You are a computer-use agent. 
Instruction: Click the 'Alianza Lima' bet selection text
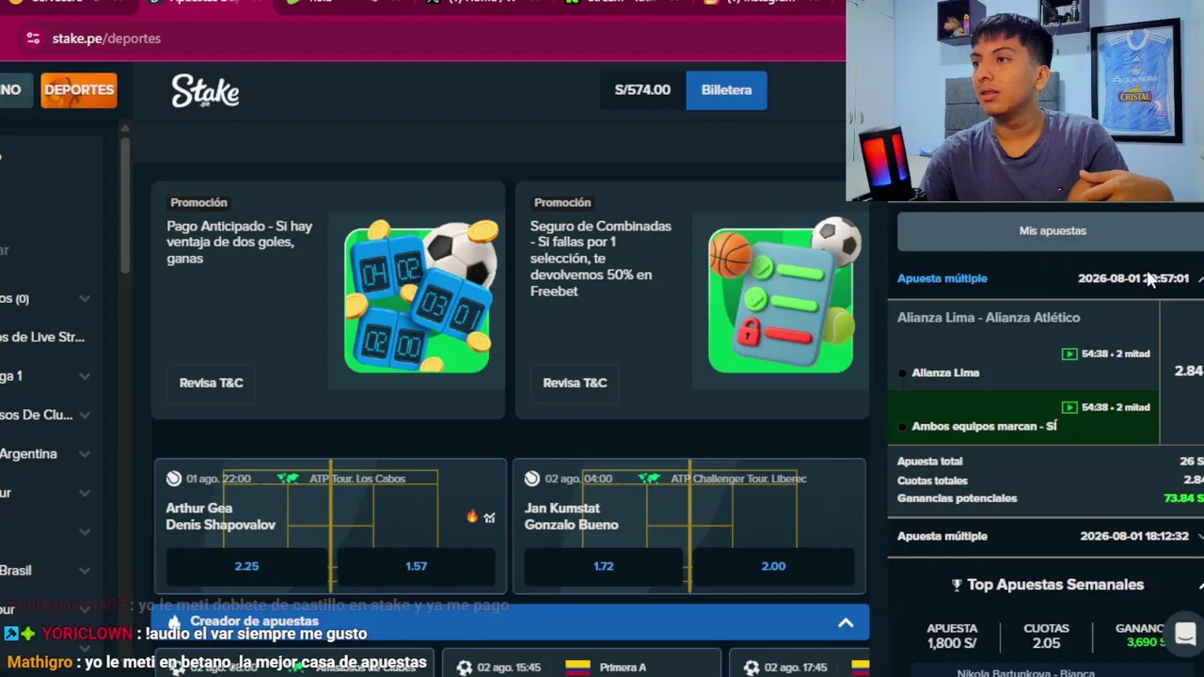945,373
